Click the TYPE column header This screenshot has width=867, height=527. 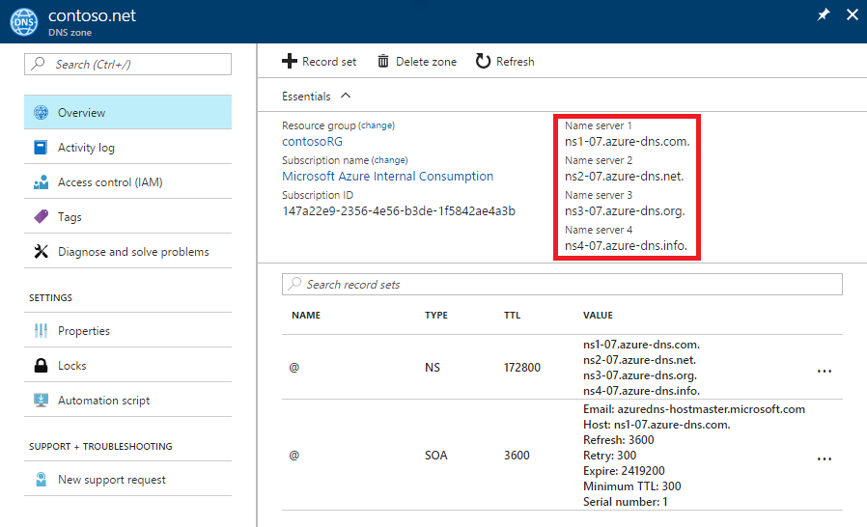point(436,316)
